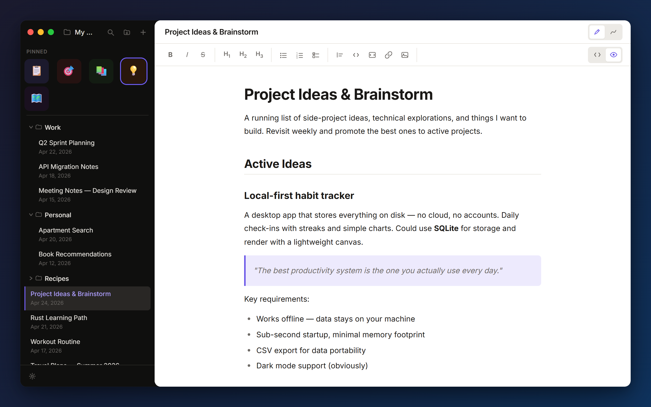Apply strikethrough formatting
Viewport: 651px width, 407px height.
pyautogui.click(x=203, y=55)
